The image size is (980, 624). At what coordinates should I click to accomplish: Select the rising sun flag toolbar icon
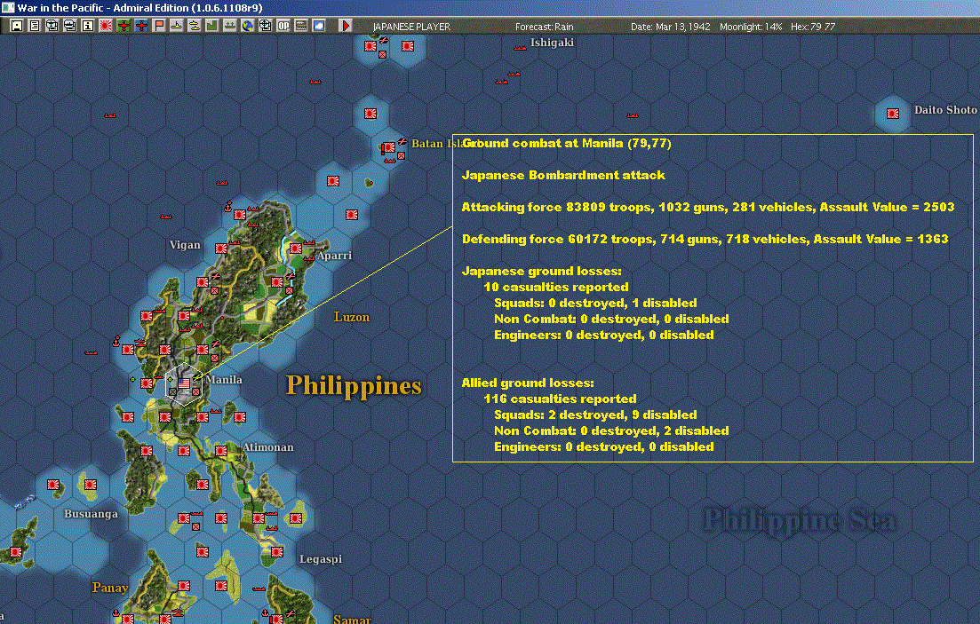click(x=106, y=26)
